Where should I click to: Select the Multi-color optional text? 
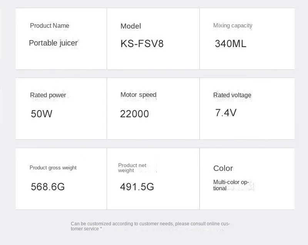231,185
